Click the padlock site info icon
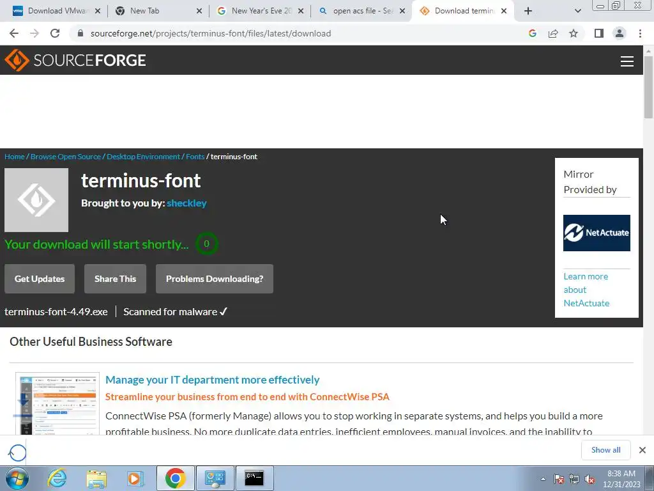The width and height of the screenshot is (654, 491). [x=80, y=33]
